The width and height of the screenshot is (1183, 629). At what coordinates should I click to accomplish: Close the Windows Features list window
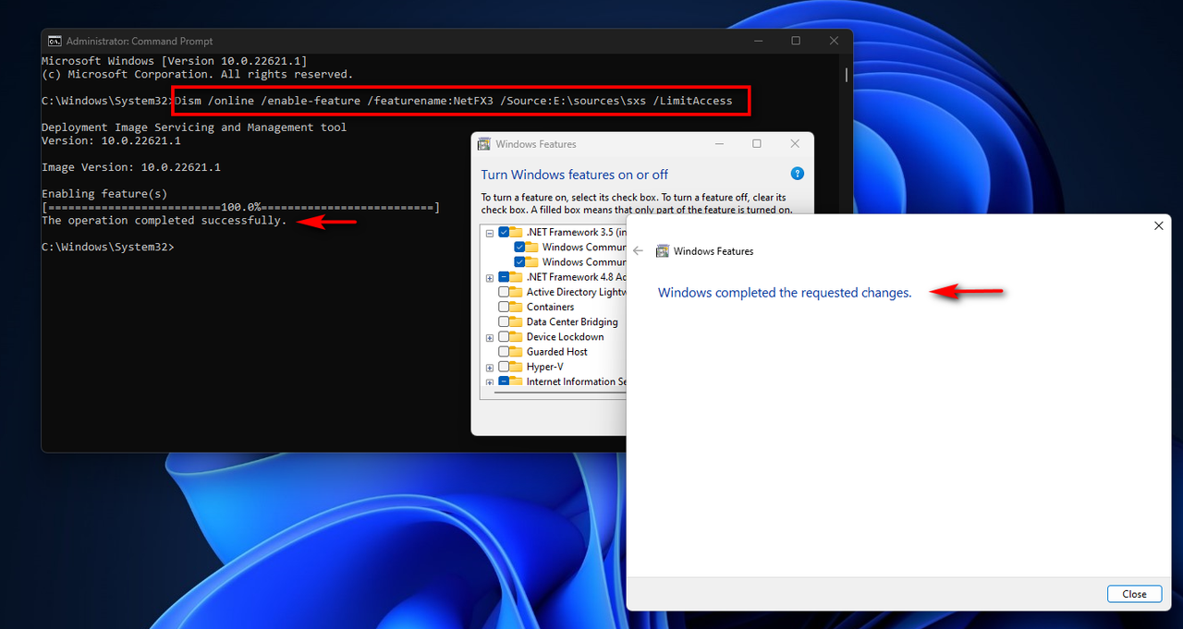click(795, 144)
